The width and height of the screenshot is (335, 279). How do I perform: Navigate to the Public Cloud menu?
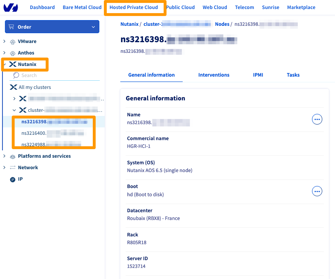click(181, 7)
